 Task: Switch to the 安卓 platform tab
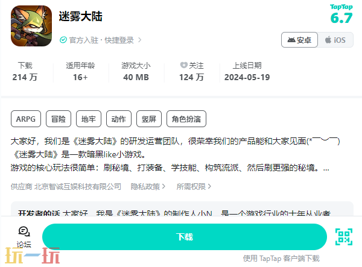(299, 40)
